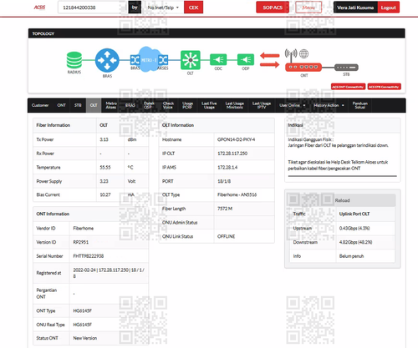The image size is (418, 348).
Task: Open the No Inet/Telp dropdown
Action: pyautogui.click(x=163, y=8)
